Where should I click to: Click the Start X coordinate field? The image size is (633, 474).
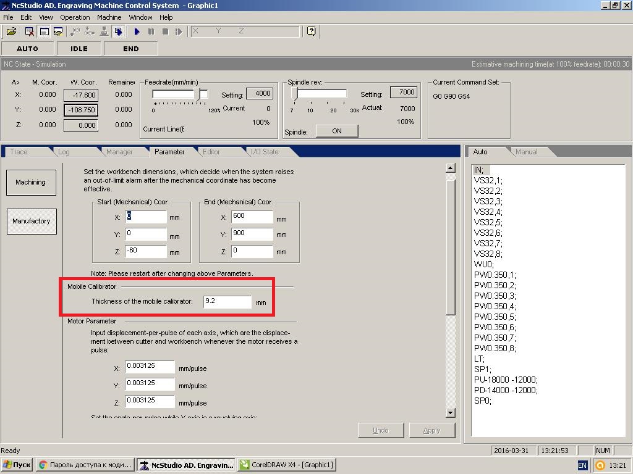146,217
